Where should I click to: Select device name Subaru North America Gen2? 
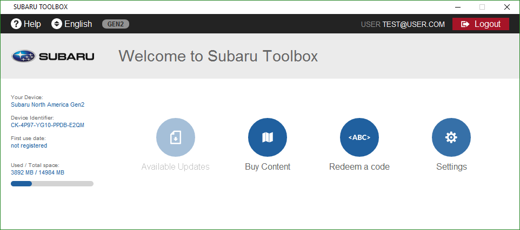coord(48,104)
